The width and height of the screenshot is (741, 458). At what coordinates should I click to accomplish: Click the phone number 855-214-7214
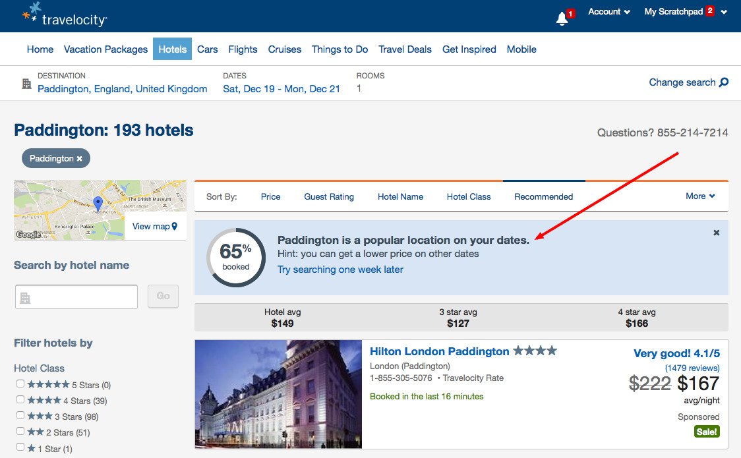tap(692, 132)
